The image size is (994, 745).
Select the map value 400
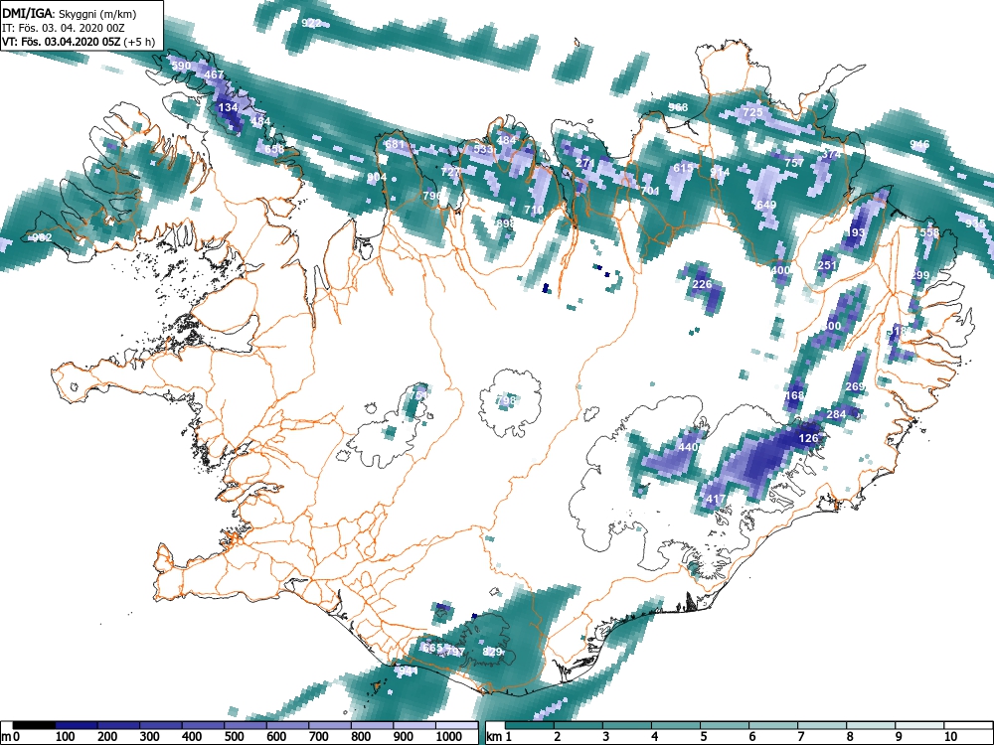pyautogui.click(x=780, y=270)
